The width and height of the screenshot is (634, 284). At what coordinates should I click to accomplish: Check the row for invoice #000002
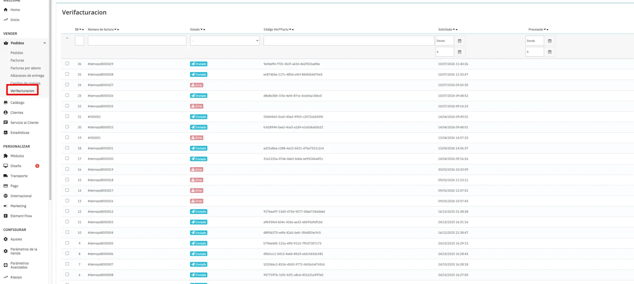67,116
